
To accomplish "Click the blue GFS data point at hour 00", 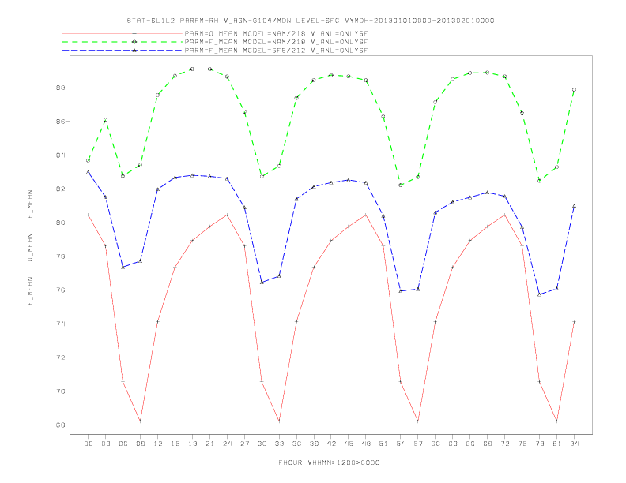I will (x=89, y=172).
